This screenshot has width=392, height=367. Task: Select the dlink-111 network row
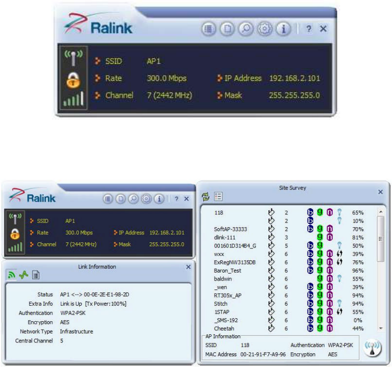289,238
